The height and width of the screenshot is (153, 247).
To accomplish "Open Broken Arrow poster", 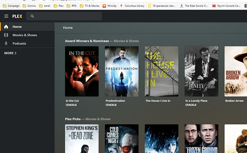I will (236, 71).
